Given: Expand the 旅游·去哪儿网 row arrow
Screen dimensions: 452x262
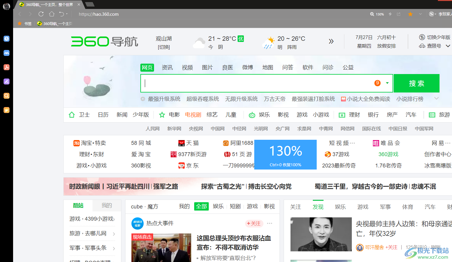Looking at the screenshot, I should [x=114, y=234].
